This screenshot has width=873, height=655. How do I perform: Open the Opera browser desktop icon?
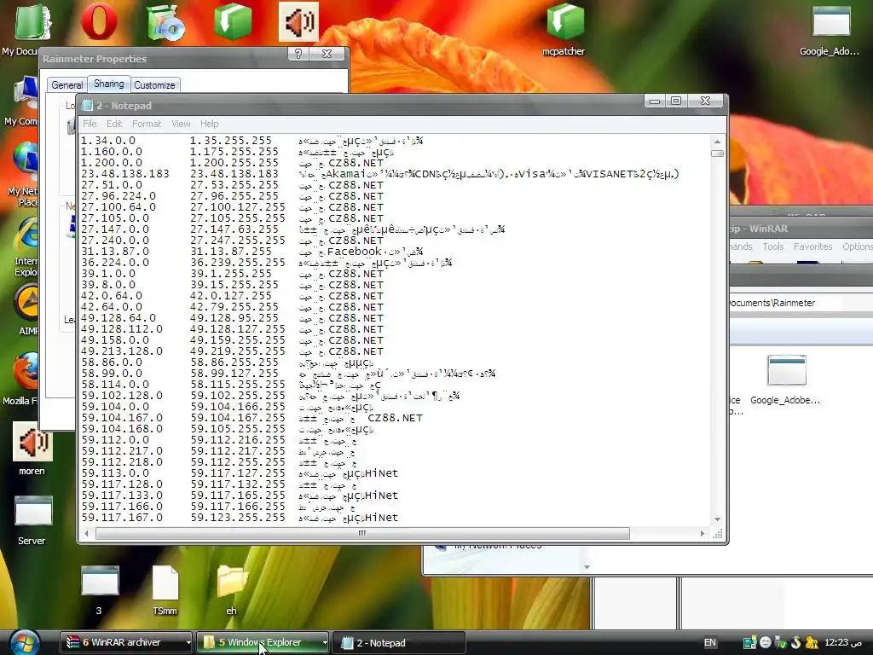tap(99, 20)
